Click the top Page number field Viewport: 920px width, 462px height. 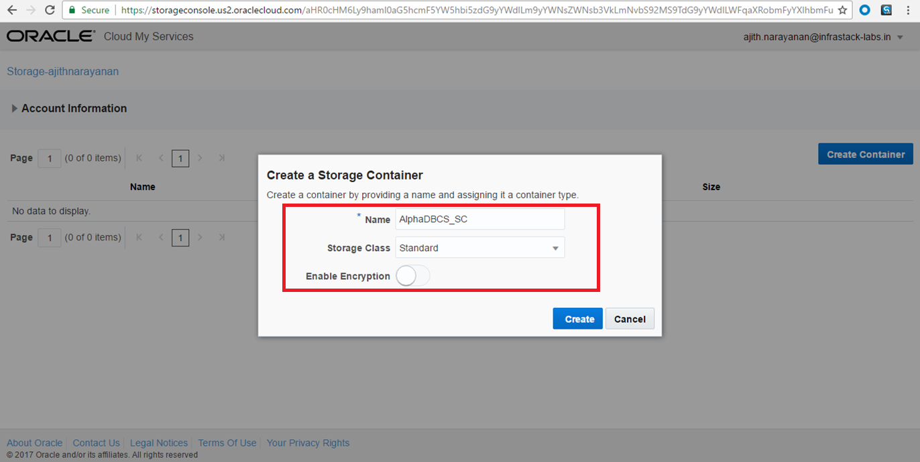coord(50,158)
